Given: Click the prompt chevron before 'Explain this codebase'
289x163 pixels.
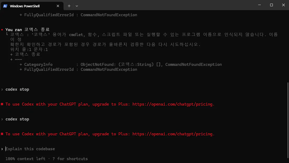Looking at the screenshot, I should pyautogui.click(x=2, y=149).
